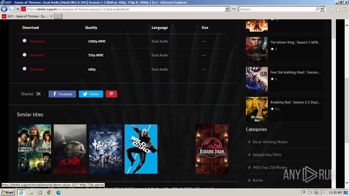Click the browser Back arrow button
Image resolution: width=349 pixels, height=196 pixels.
pos(4,9)
